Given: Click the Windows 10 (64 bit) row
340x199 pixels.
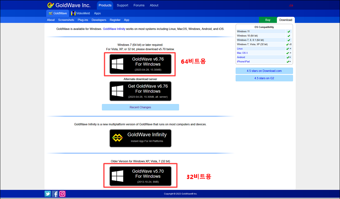Looking at the screenshot, I should (264, 36).
